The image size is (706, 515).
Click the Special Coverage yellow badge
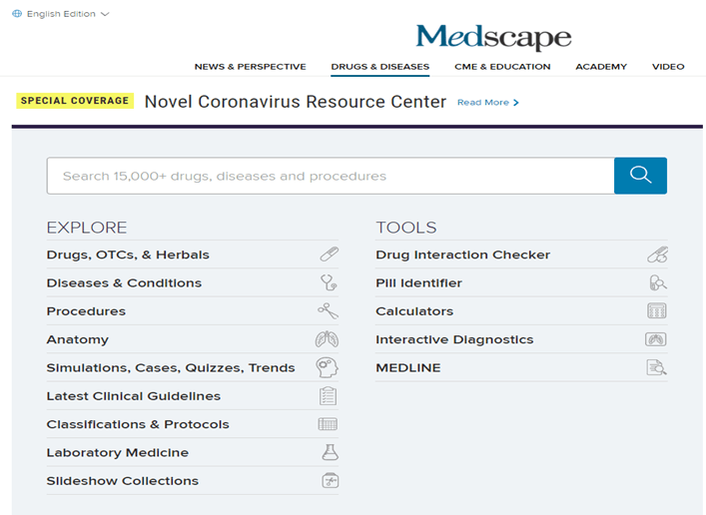coord(75,101)
